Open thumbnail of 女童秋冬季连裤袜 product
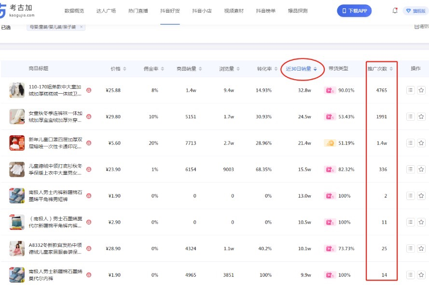429x285 pixels. (17, 116)
